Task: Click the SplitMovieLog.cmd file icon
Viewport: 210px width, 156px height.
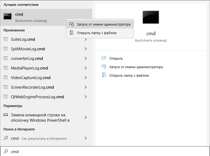Action: [6, 49]
